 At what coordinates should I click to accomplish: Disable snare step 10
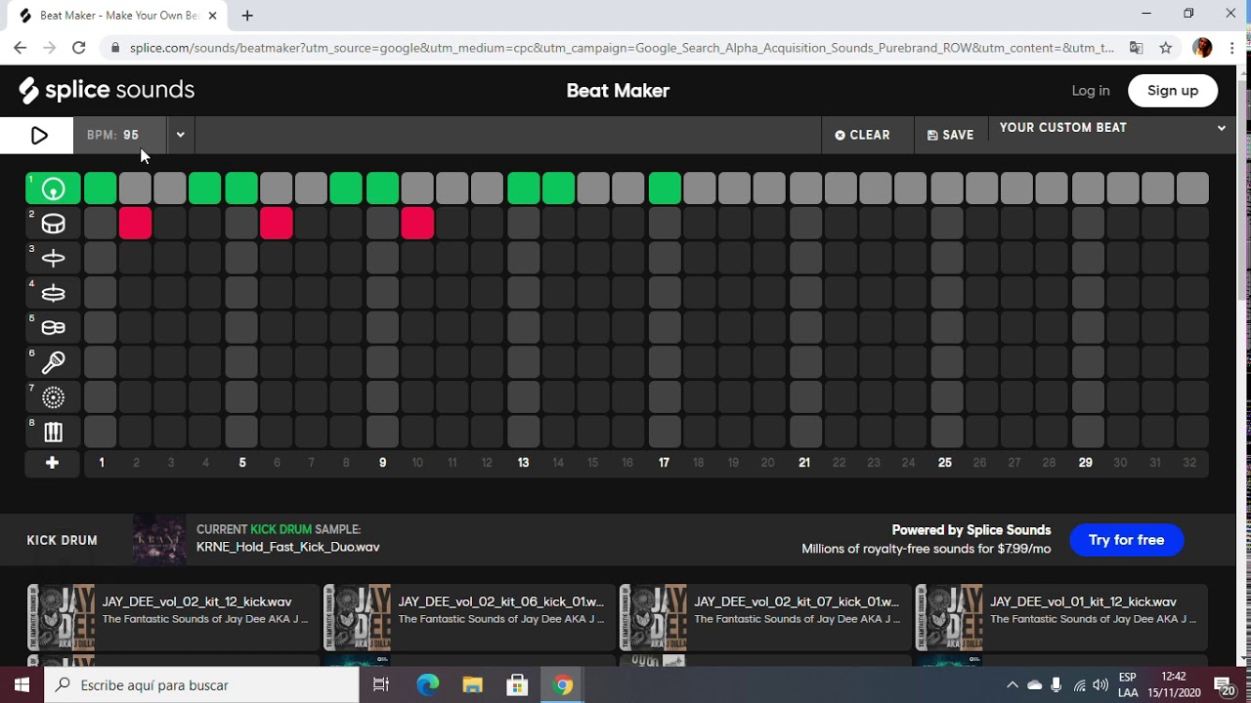click(417, 224)
